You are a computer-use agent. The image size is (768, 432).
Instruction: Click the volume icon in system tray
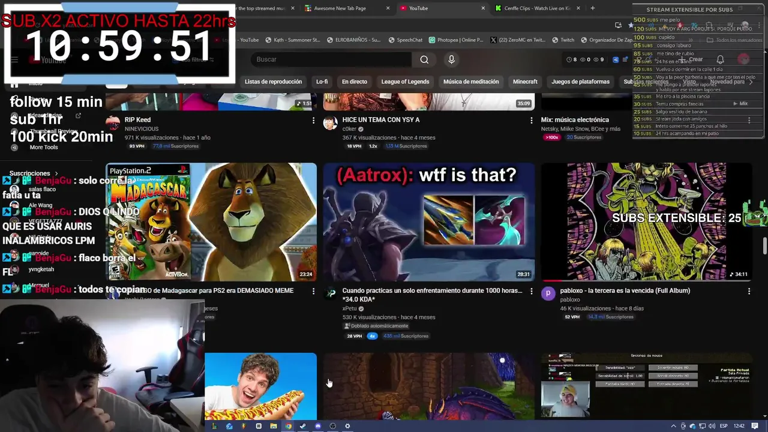(x=712, y=426)
